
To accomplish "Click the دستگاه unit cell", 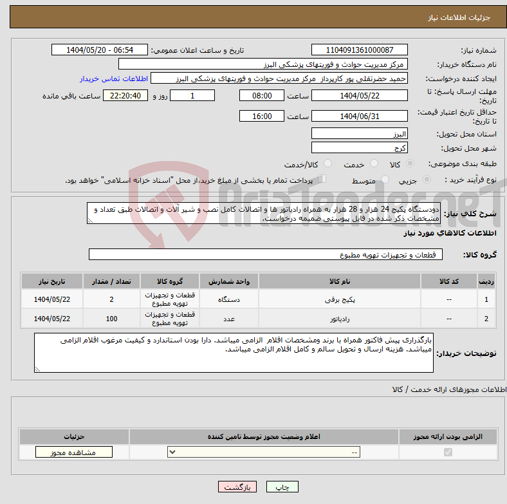I will pos(229,299).
